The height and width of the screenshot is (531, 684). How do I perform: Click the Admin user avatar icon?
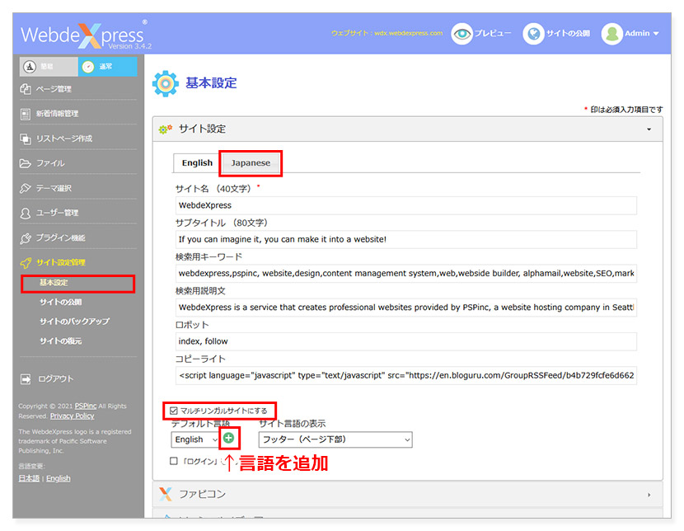(612, 34)
